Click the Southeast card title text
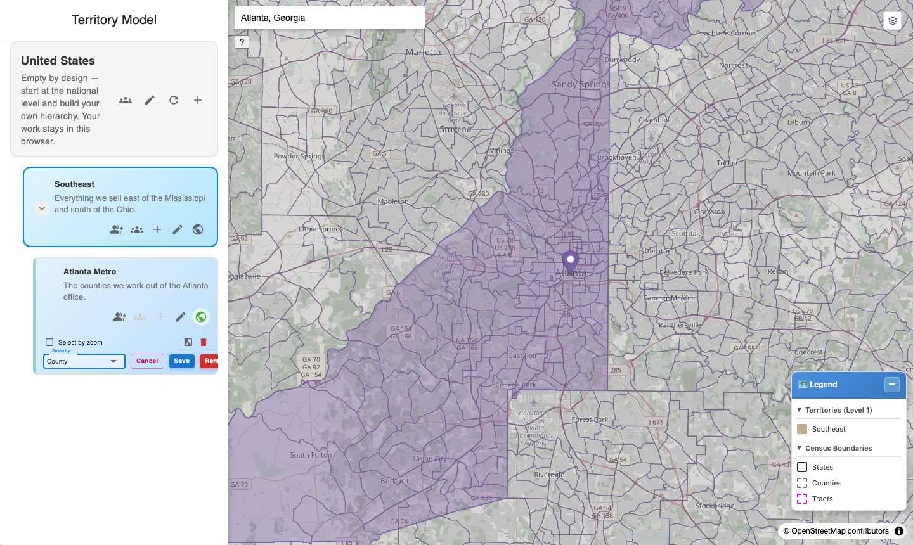Viewport: 913px width, 545px height. tap(74, 184)
